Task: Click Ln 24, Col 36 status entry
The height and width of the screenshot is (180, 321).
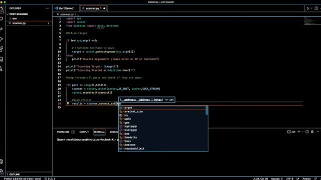Action: pyautogui.click(x=260, y=178)
